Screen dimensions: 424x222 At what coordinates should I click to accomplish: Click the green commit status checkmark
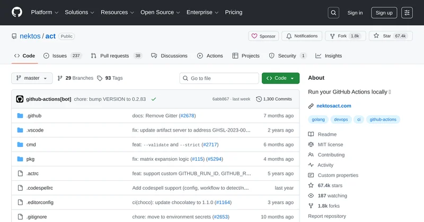coord(154,99)
